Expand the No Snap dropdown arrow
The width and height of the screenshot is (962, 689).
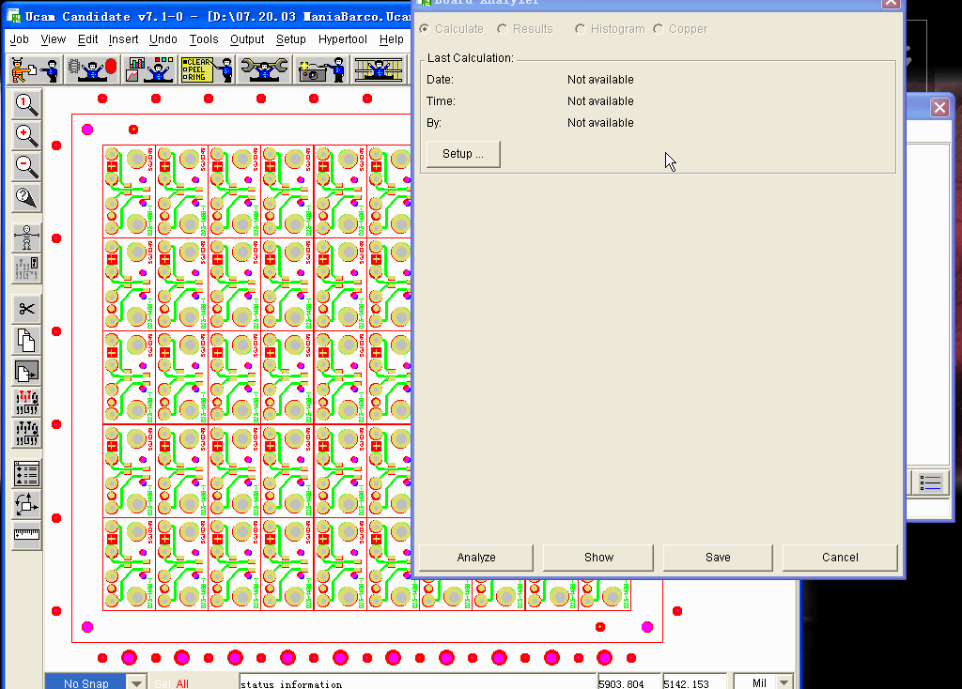[x=136, y=682]
